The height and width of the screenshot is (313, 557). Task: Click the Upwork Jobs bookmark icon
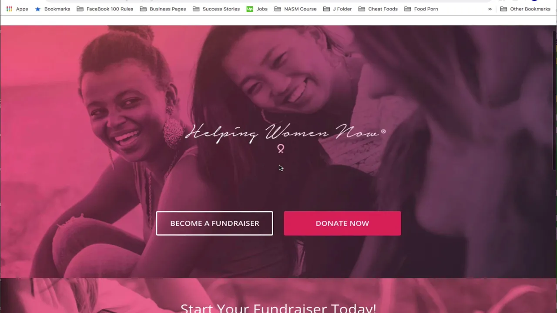[250, 9]
